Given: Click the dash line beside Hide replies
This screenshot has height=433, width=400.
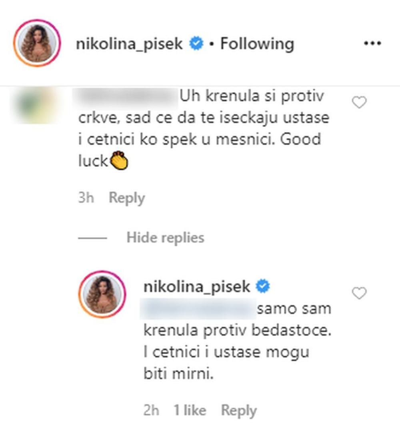Looking at the screenshot, I should 92,238.
